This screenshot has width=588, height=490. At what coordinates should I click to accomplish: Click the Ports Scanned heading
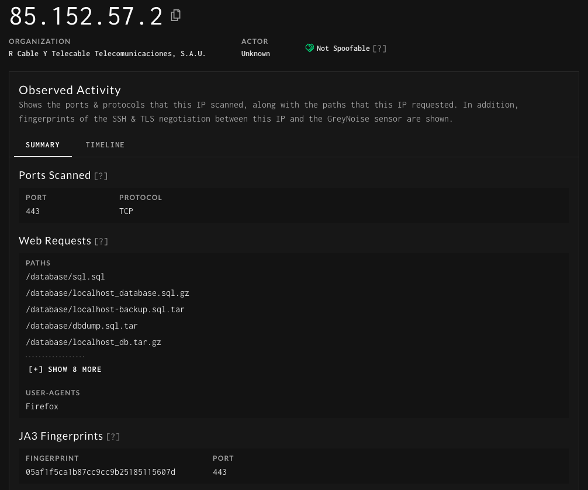pyautogui.click(x=55, y=175)
